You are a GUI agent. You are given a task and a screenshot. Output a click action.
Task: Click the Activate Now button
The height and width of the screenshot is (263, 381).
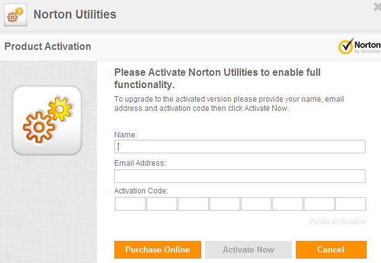[x=248, y=249]
